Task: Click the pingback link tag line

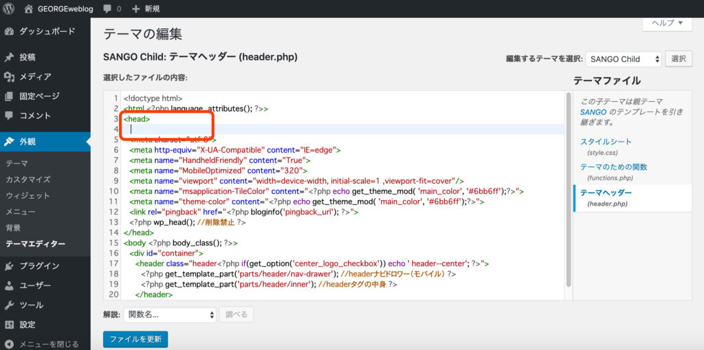Action: 244,212
